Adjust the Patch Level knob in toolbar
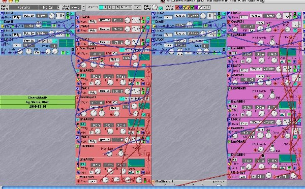 (x=155, y=7)
